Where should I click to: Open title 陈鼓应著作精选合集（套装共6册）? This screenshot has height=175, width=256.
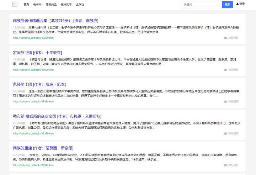coord(55,21)
